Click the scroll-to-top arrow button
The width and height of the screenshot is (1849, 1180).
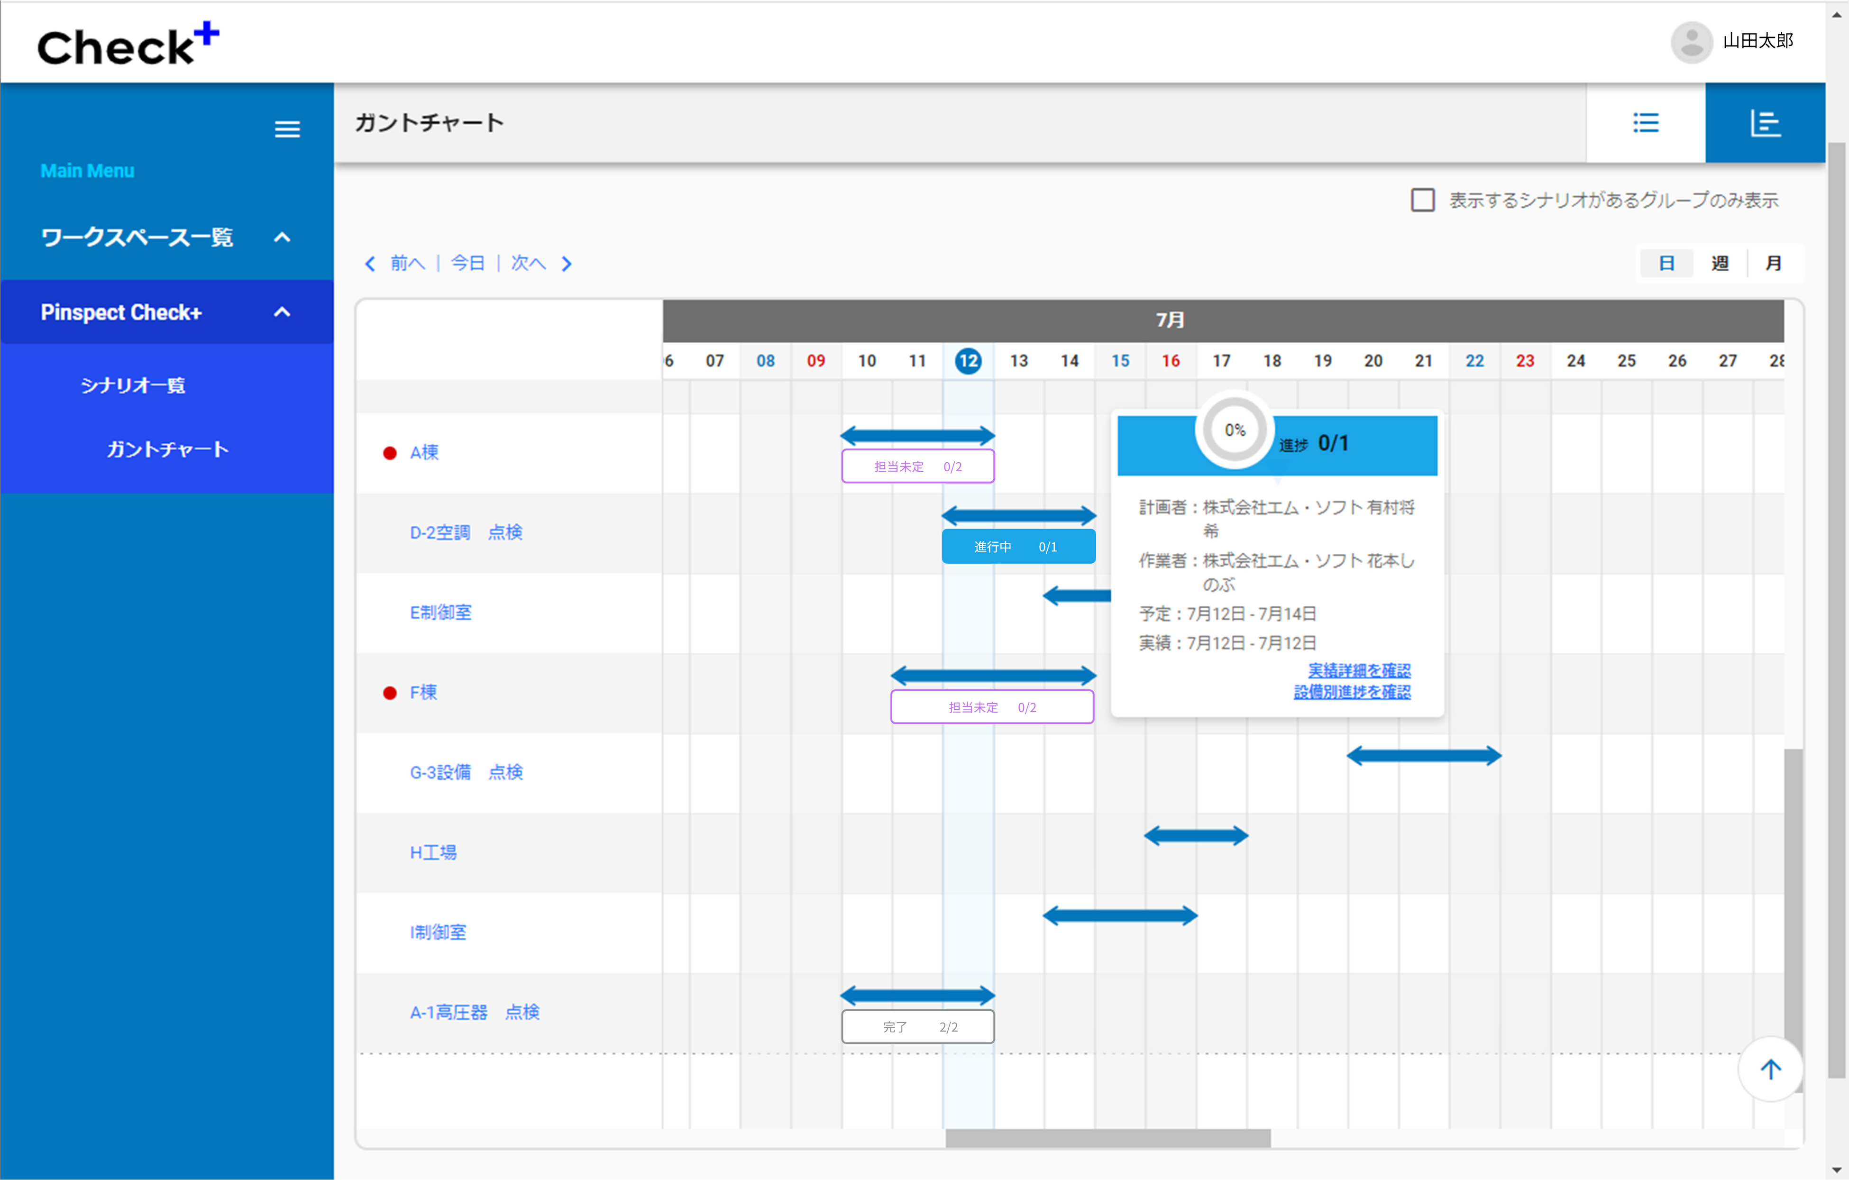pyautogui.click(x=1770, y=1069)
